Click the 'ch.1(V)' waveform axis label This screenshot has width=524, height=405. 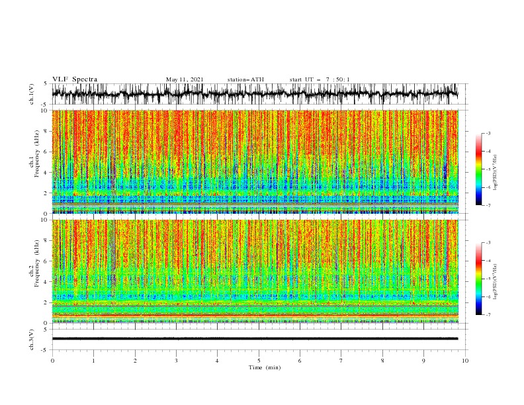[x=32, y=94]
